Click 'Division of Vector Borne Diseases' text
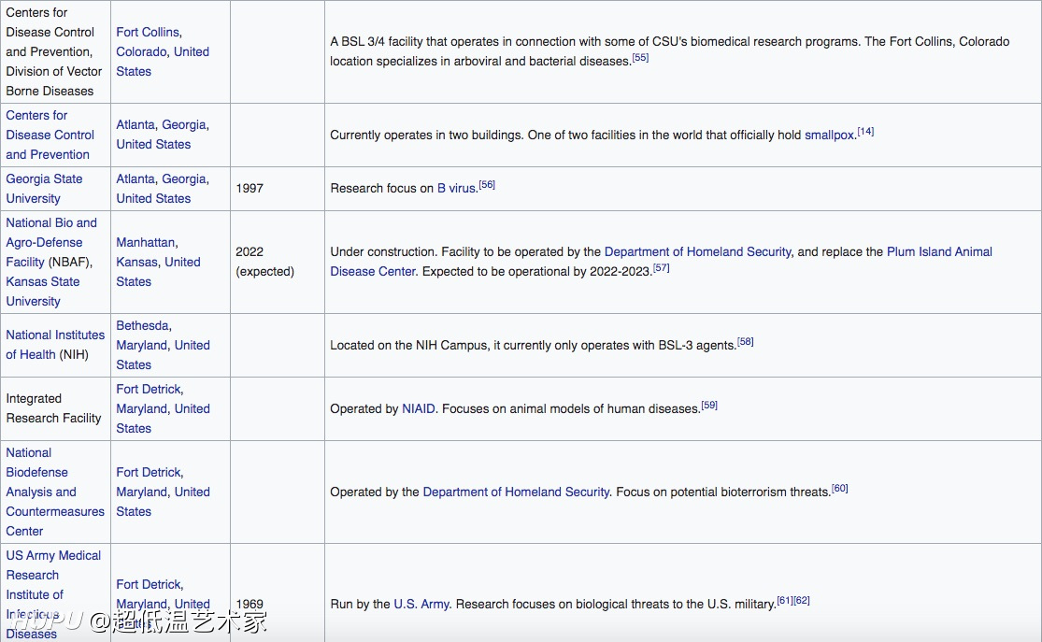The width and height of the screenshot is (1042, 642). [54, 81]
